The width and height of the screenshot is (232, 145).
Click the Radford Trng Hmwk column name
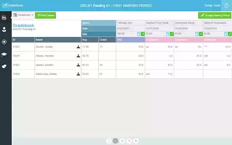click(x=157, y=23)
